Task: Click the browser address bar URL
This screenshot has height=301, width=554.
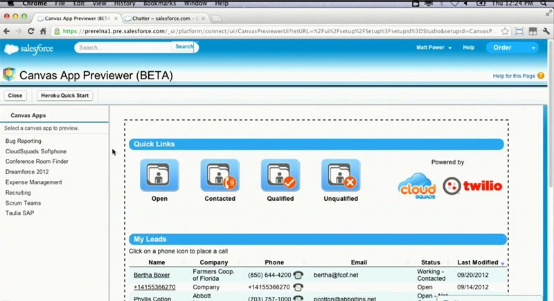Action: coord(279,31)
